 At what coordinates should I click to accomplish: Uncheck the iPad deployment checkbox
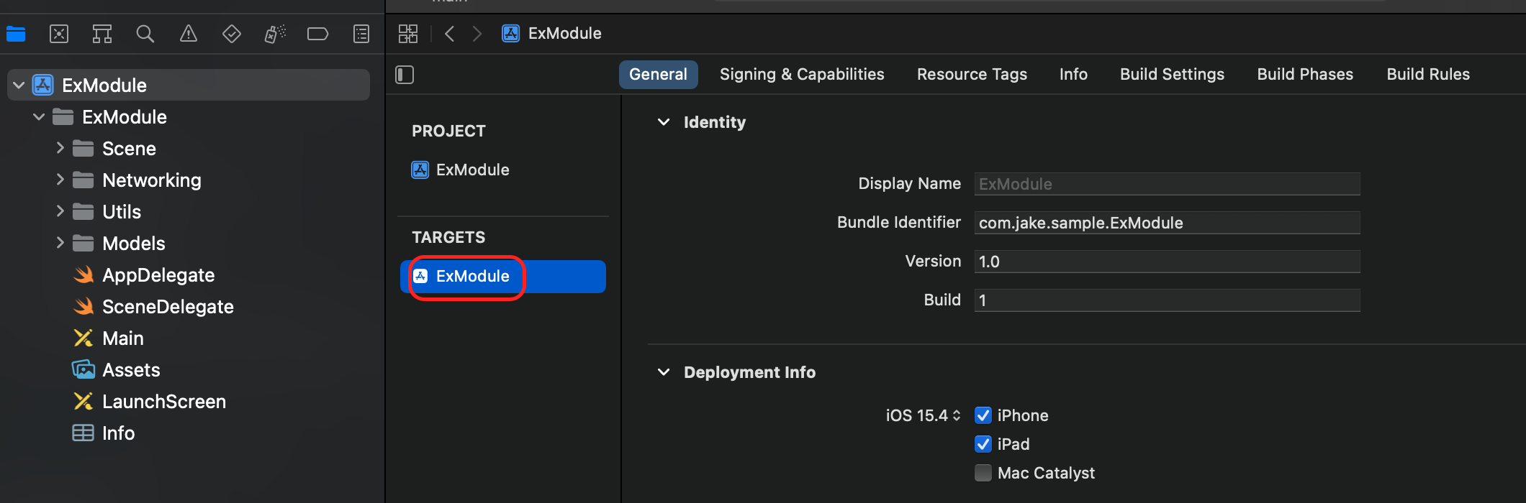point(983,444)
